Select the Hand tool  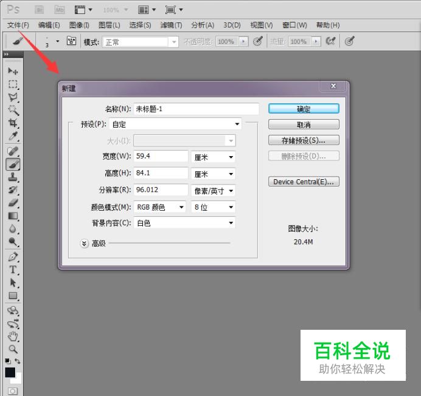click(13, 336)
